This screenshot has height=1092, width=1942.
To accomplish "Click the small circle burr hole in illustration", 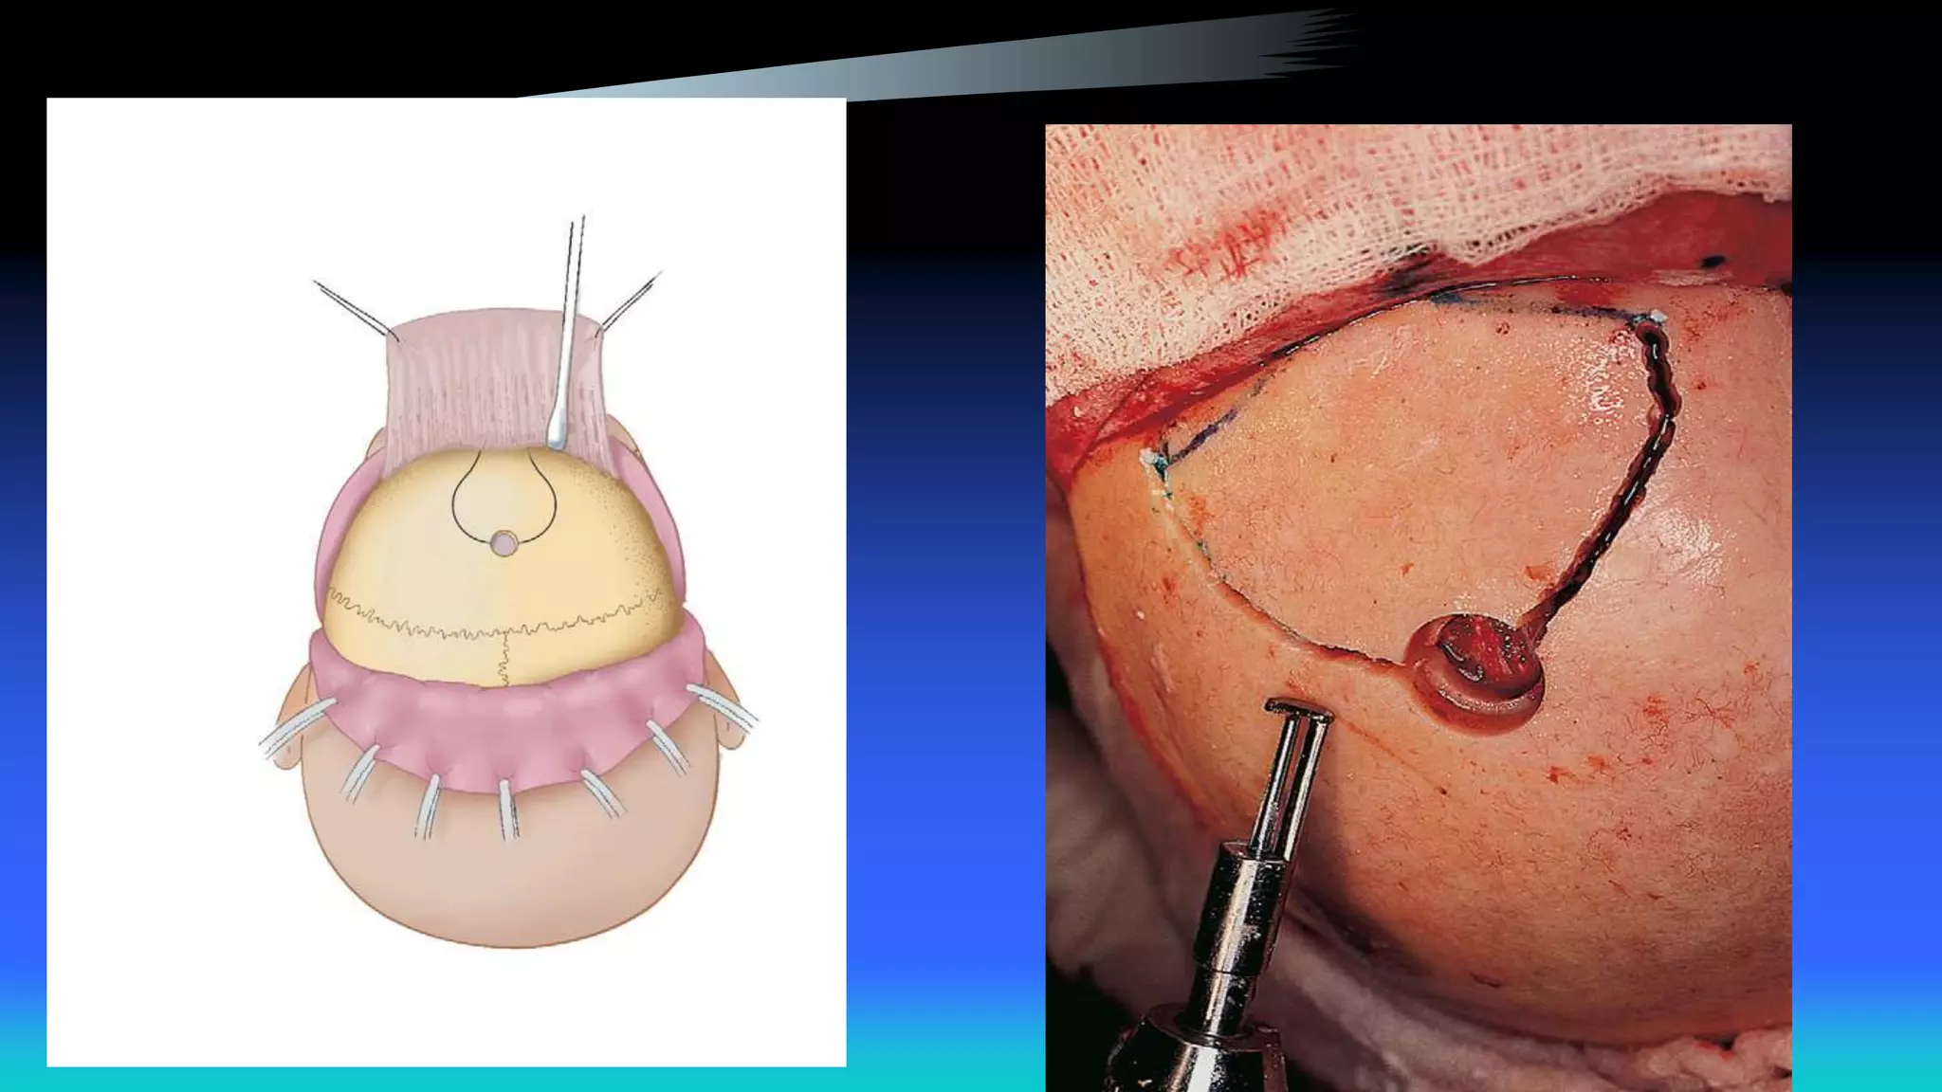I will pyautogui.click(x=504, y=544).
